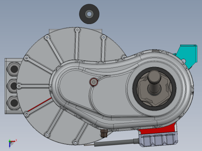202x151 pixels.
Task: Select the red highlighted rib edge
Action: pyautogui.click(x=40, y=105)
